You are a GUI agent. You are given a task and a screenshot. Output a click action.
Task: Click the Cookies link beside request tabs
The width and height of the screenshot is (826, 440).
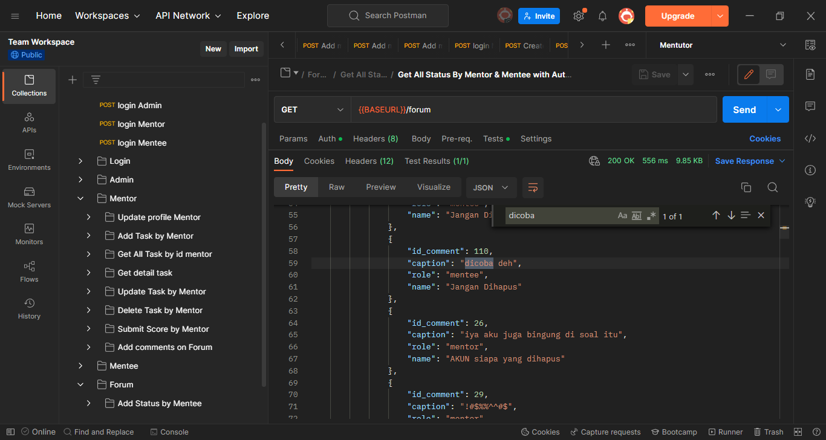pyautogui.click(x=764, y=138)
